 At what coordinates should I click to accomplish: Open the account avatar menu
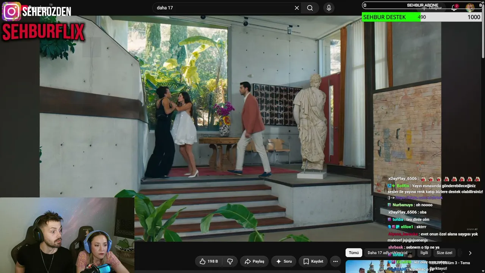(470, 8)
